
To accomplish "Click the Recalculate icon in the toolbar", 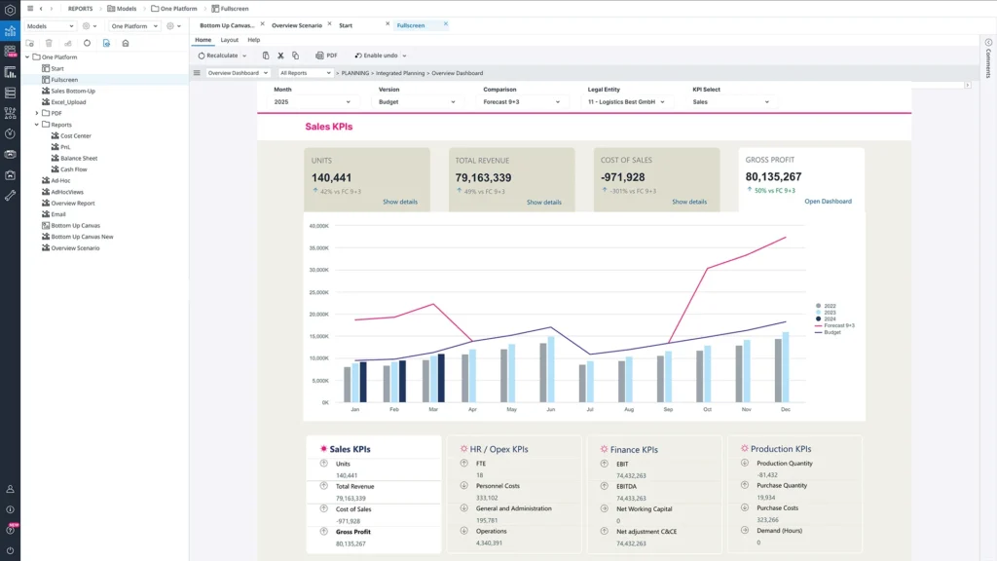I will pyautogui.click(x=202, y=56).
